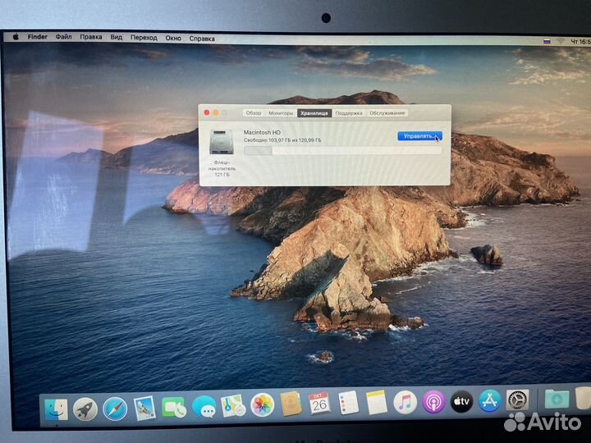Viewport: 591px width, 443px height.
Task: Open Apple TV app in Dock
Action: click(461, 401)
